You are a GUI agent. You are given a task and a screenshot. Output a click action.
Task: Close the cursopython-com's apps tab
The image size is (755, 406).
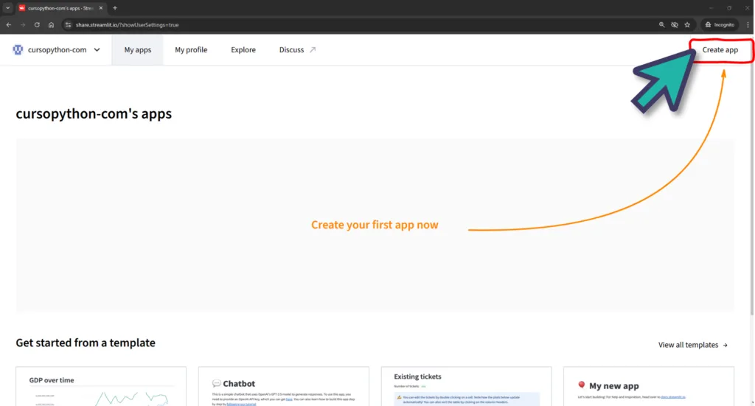coord(100,7)
